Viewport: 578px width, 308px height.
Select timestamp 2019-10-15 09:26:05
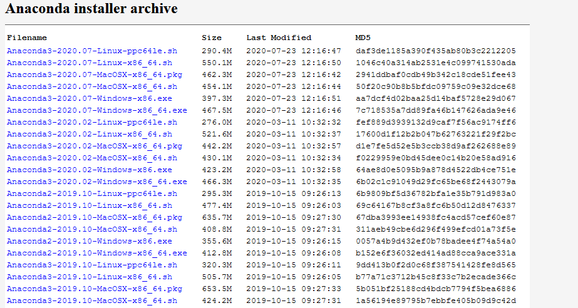(294, 277)
